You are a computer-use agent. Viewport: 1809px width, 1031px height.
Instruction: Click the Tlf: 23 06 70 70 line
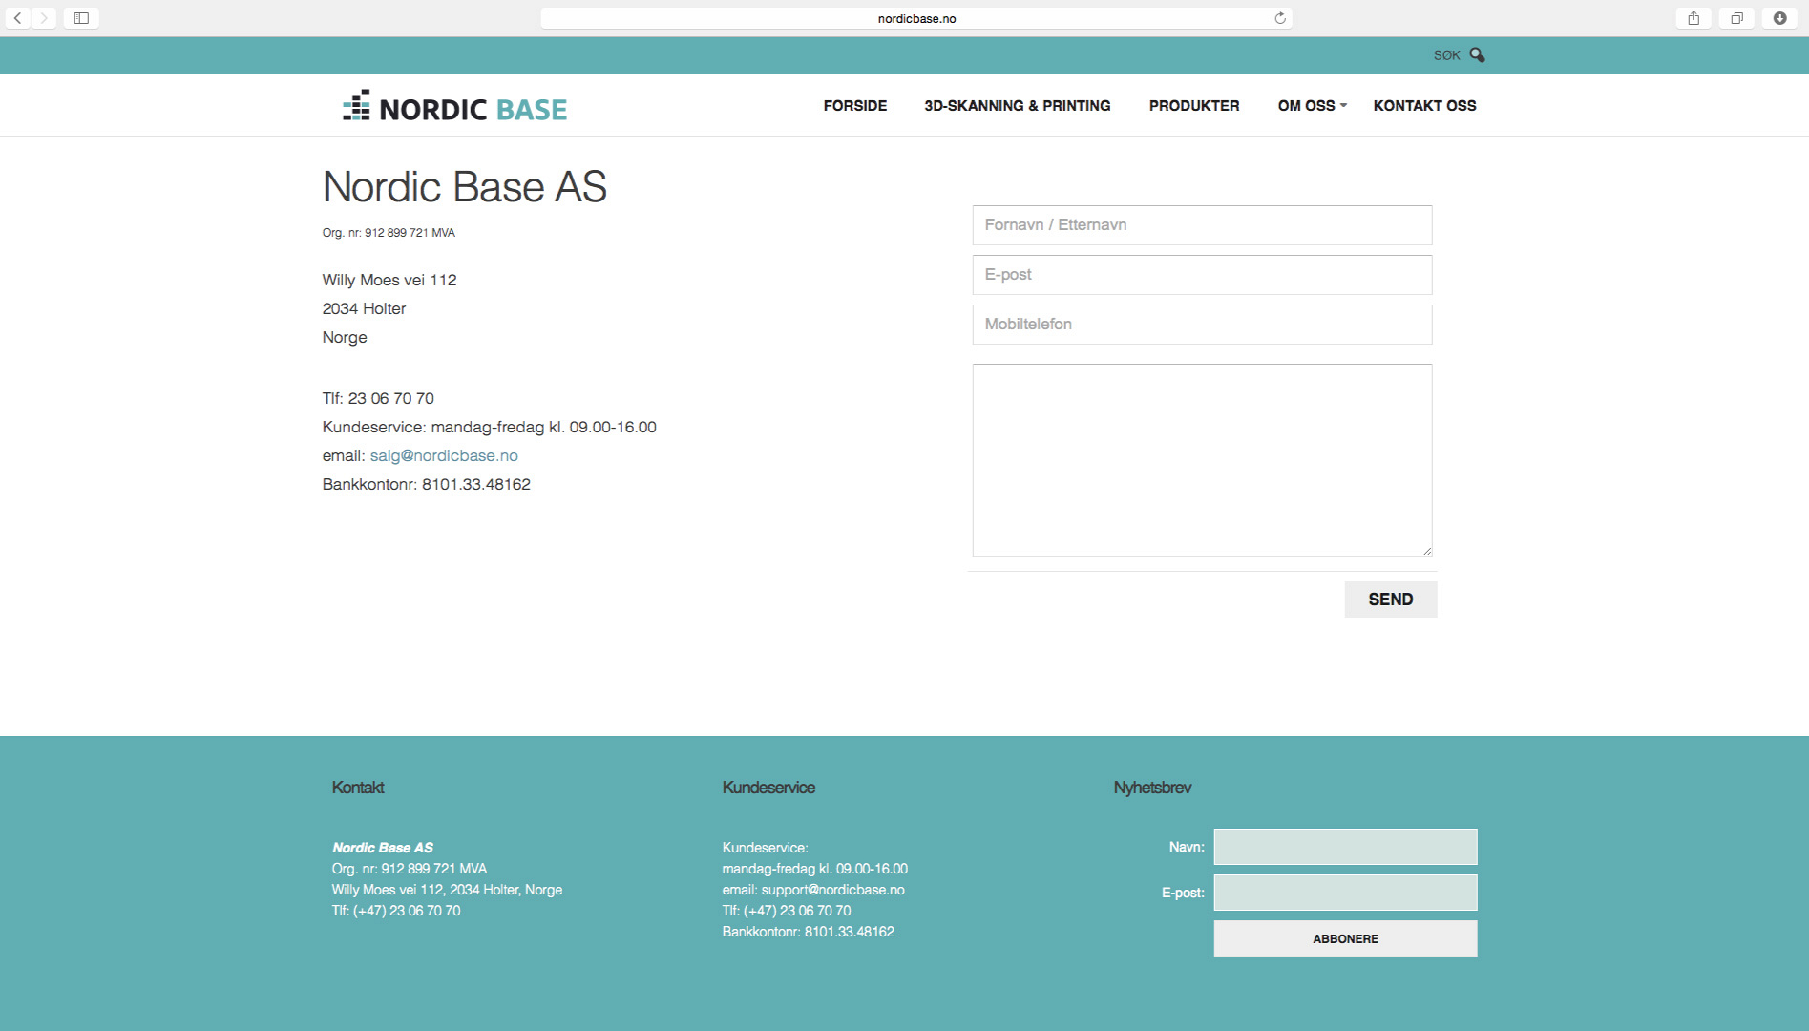tap(378, 399)
